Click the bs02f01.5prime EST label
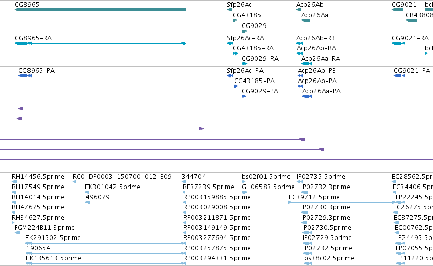 (266, 177)
